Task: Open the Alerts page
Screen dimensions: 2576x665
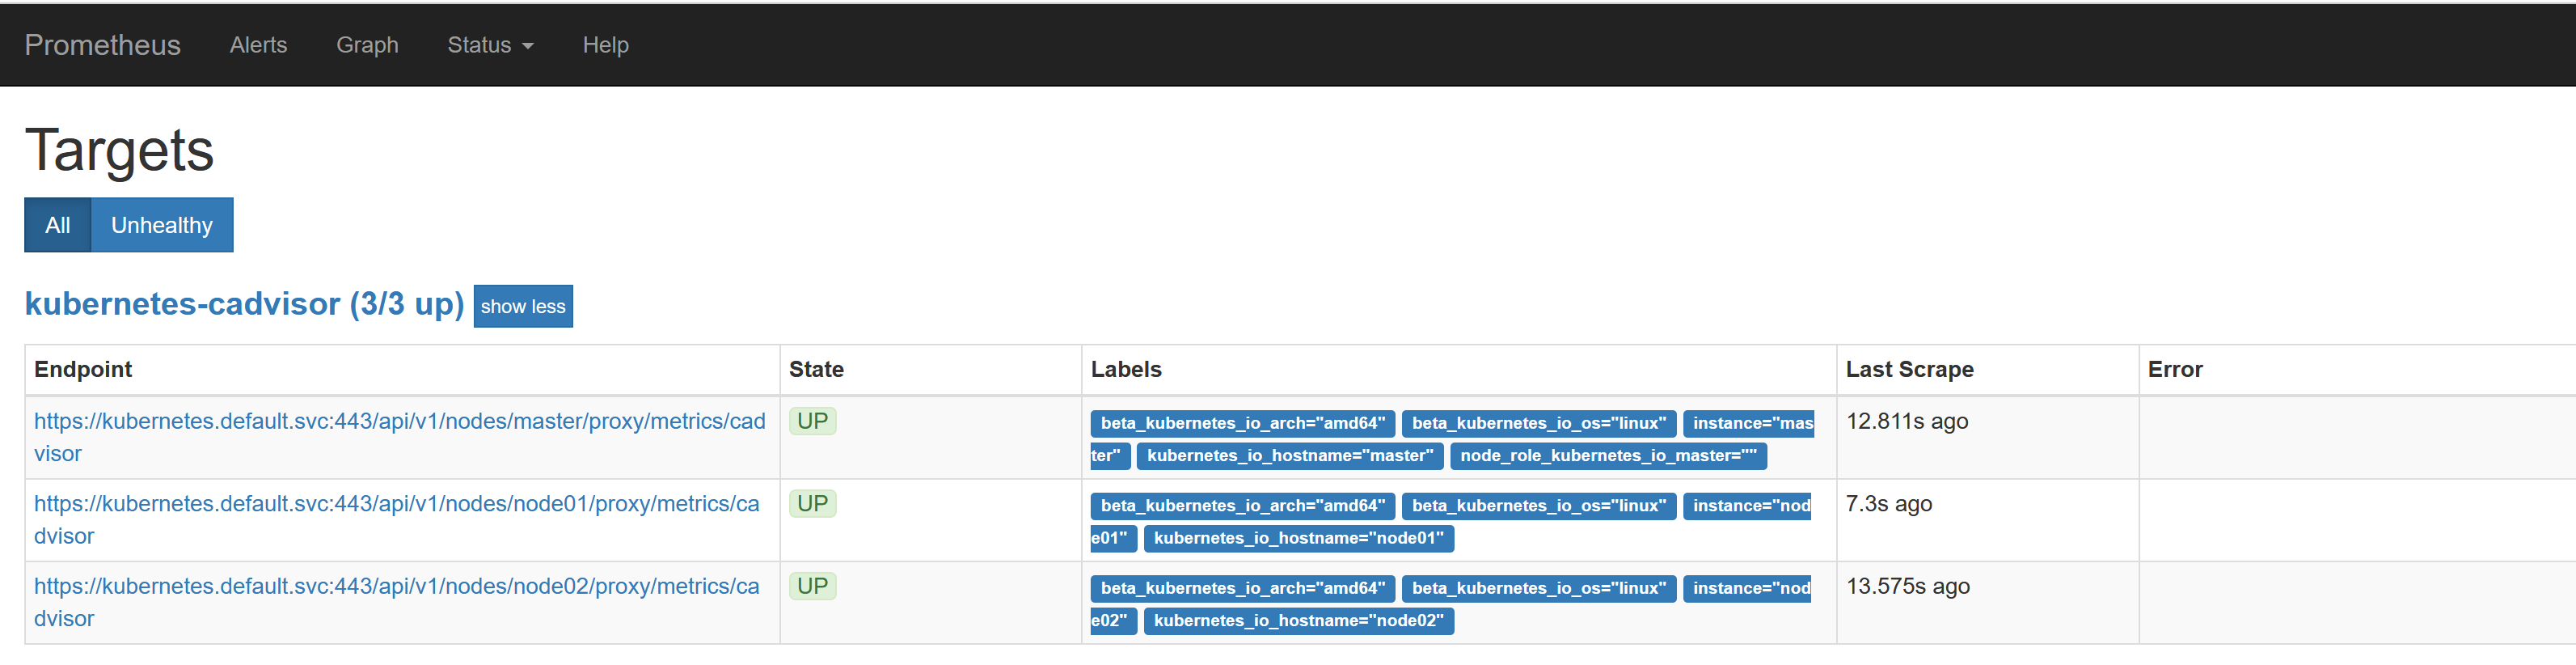Action: [x=258, y=45]
